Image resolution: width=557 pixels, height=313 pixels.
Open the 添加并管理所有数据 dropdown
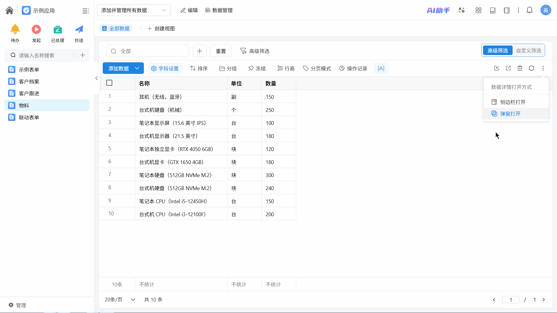[133, 10]
